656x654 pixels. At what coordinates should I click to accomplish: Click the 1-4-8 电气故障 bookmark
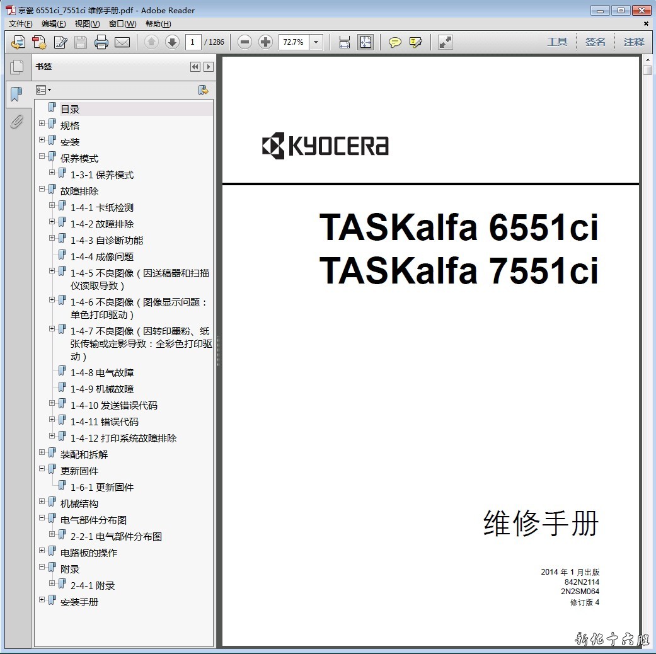point(102,372)
